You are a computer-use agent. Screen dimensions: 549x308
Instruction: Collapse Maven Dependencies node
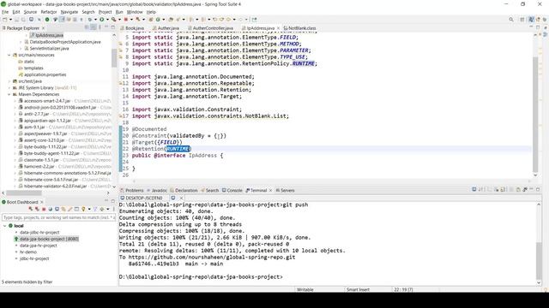(9, 94)
